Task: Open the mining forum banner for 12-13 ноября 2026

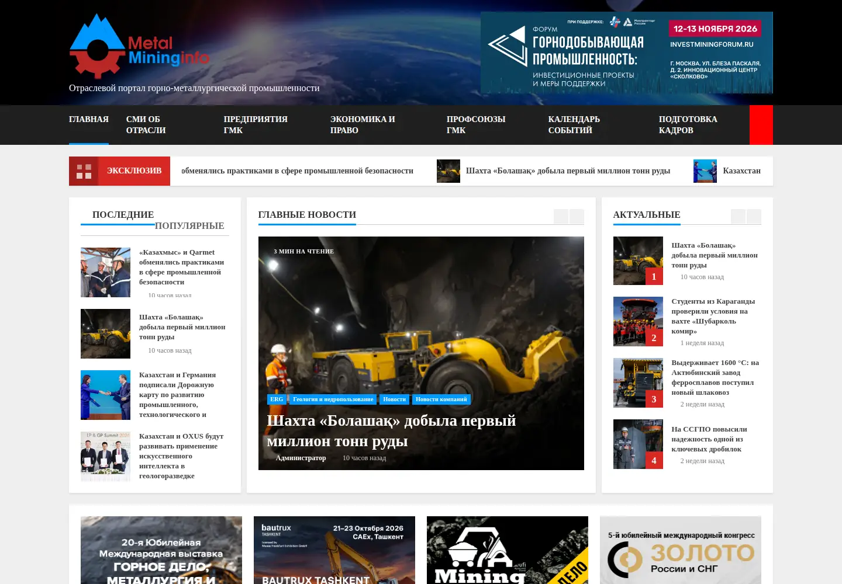Action: point(627,53)
